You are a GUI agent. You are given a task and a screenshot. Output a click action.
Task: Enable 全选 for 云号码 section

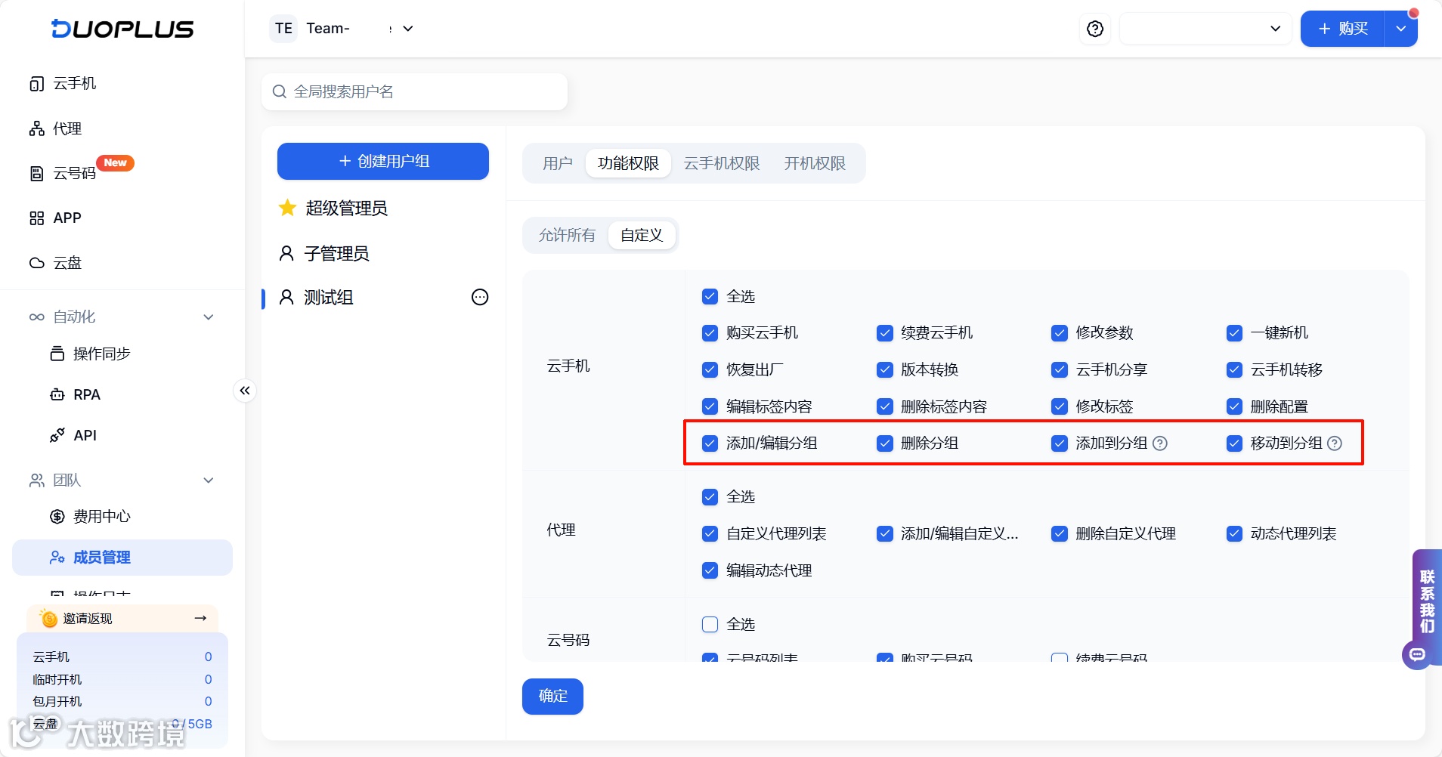point(710,624)
